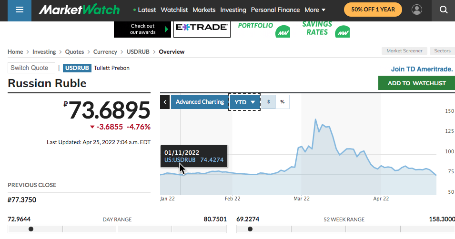The image size is (455, 239).
Task: Click the Sectors button
Action: tap(442, 51)
